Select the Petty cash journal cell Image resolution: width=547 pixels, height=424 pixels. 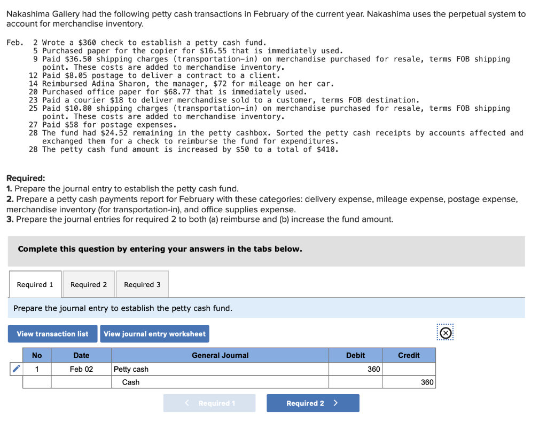(x=220, y=369)
